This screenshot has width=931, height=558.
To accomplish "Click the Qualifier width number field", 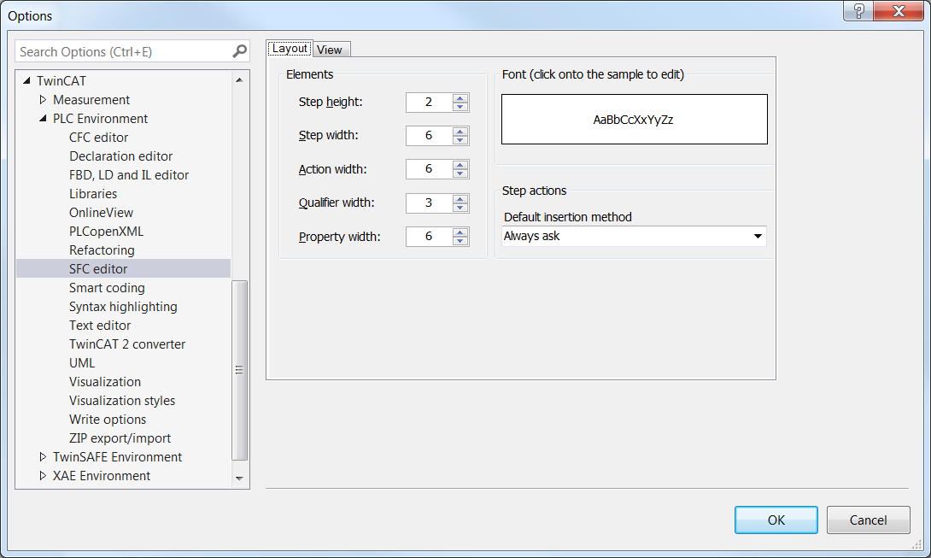I will coord(430,203).
